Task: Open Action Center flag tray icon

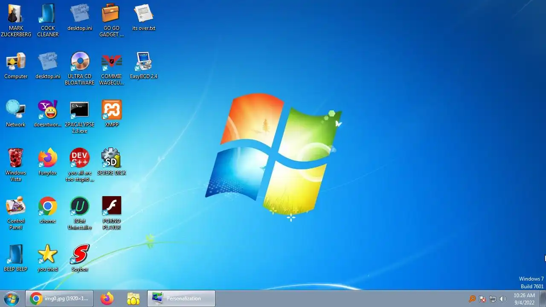Action: click(482, 299)
